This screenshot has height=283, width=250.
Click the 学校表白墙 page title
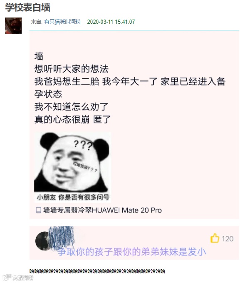pos(27,8)
